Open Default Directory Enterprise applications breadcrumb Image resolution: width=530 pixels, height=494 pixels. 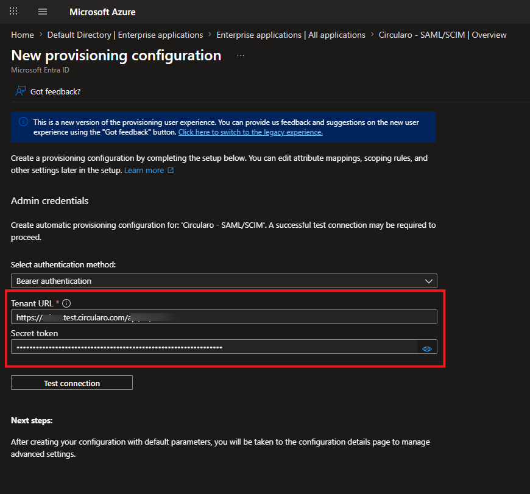125,35
